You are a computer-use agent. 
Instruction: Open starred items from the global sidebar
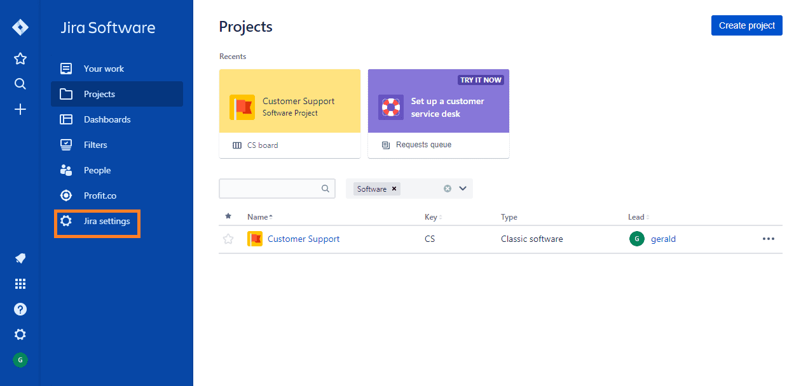pyautogui.click(x=20, y=59)
